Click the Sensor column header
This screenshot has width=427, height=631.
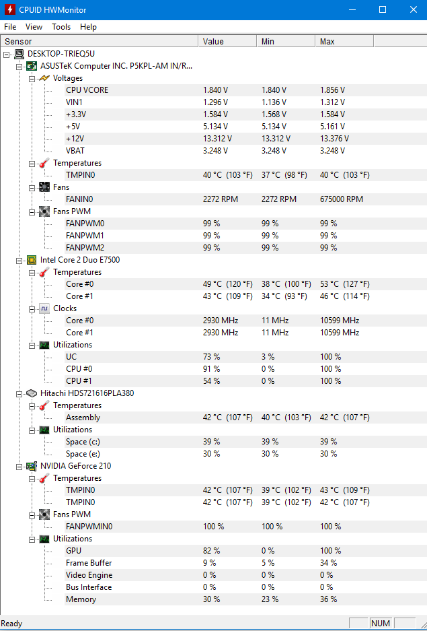click(x=100, y=42)
